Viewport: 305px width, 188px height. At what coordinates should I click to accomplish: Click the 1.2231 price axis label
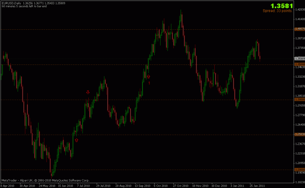coord(300,153)
